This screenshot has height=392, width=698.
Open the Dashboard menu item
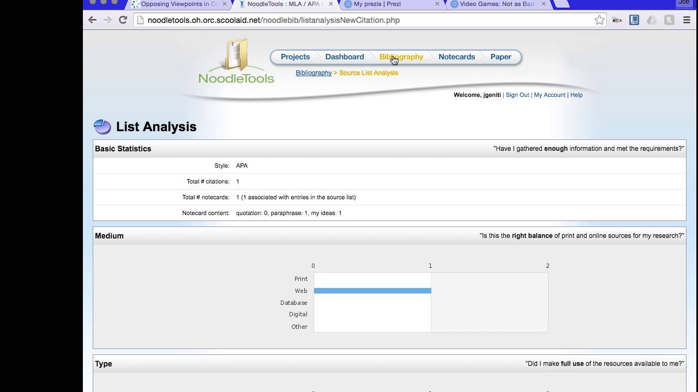[345, 57]
